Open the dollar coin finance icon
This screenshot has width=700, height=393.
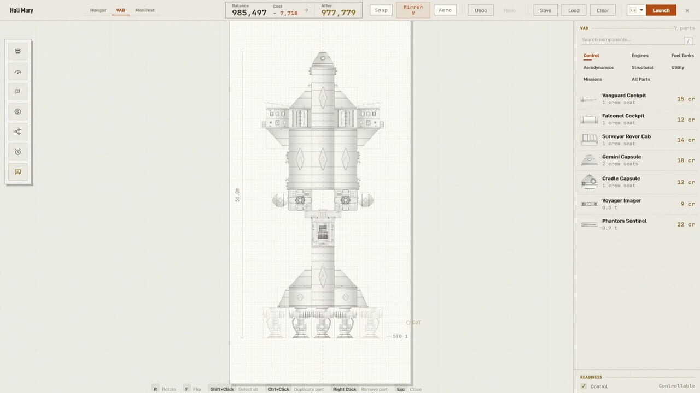pyautogui.click(x=17, y=112)
